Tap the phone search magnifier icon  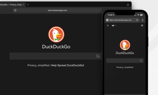click(x=141, y=61)
